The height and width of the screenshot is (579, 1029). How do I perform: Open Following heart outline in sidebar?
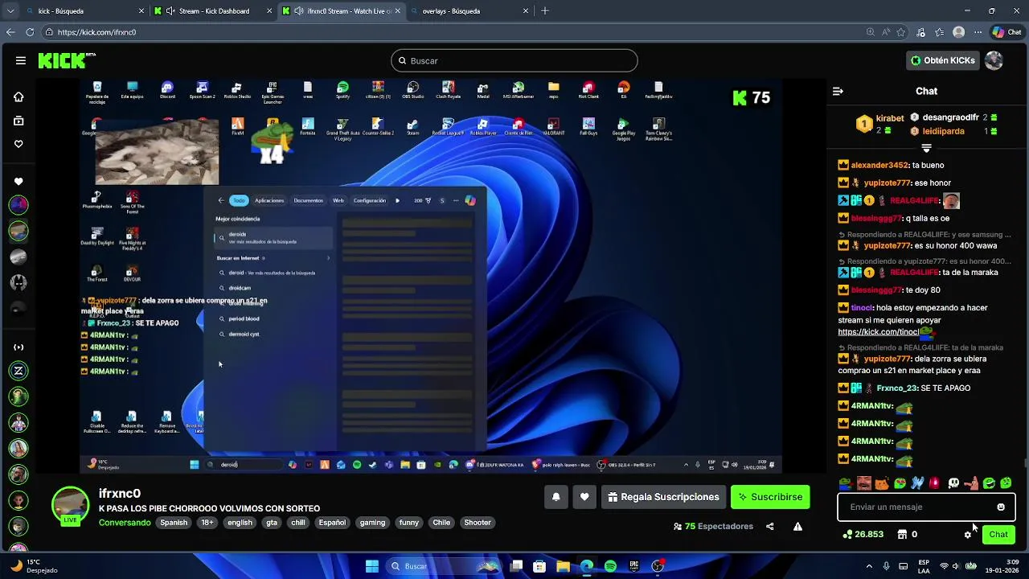[x=18, y=144]
